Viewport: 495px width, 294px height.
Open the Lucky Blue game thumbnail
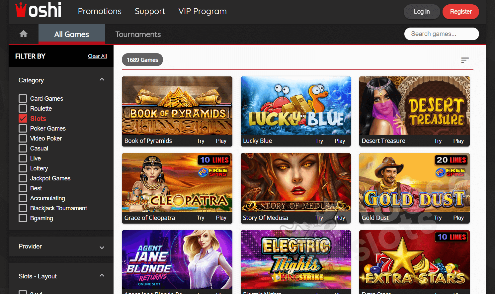[296, 106]
